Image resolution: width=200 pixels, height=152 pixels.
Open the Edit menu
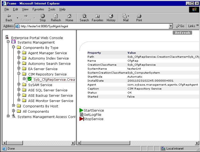(15, 9)
